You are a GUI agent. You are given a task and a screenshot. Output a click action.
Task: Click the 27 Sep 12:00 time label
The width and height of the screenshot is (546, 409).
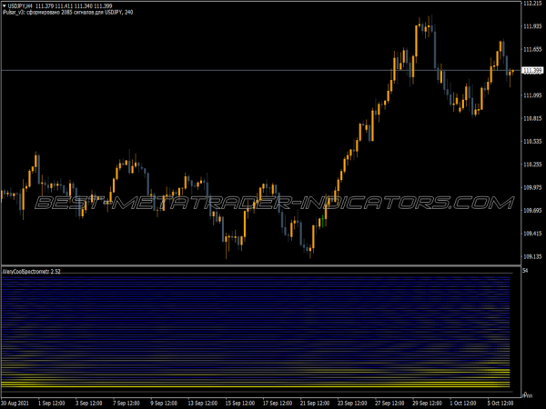[389, 404]
